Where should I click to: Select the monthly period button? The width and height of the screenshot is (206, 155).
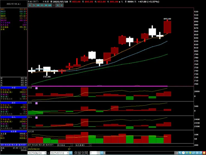point(62,5)
